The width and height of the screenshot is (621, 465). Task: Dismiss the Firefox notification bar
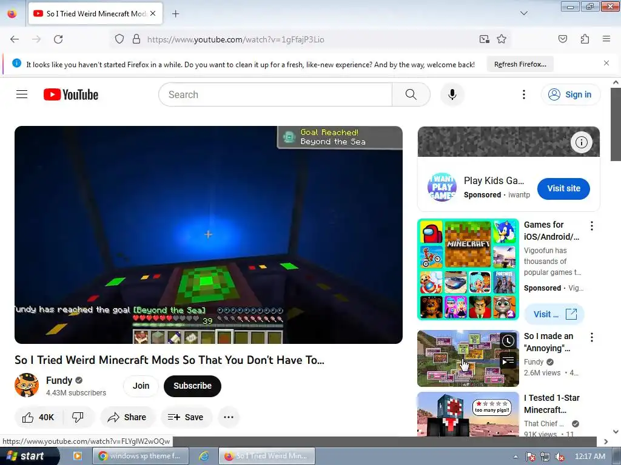606,63
